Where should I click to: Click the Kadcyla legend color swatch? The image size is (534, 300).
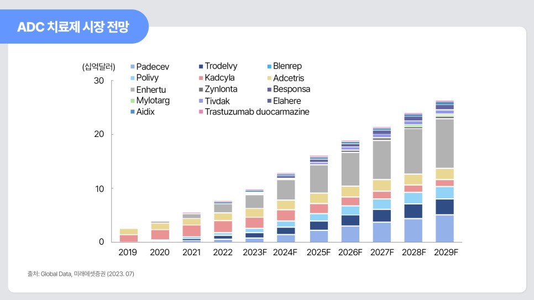[x=201, y=78]
